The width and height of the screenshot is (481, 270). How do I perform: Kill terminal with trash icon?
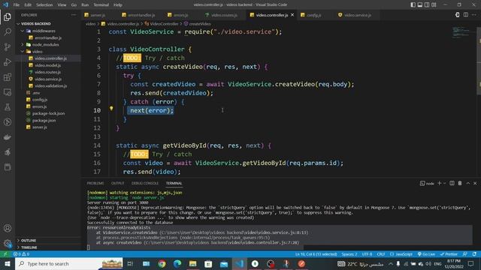coord(460,183)
